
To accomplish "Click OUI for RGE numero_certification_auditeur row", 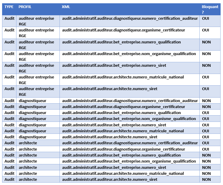I will [205, 19].
